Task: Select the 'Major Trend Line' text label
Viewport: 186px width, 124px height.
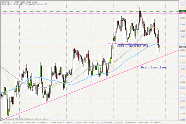Action: click(x=154, y=67)
